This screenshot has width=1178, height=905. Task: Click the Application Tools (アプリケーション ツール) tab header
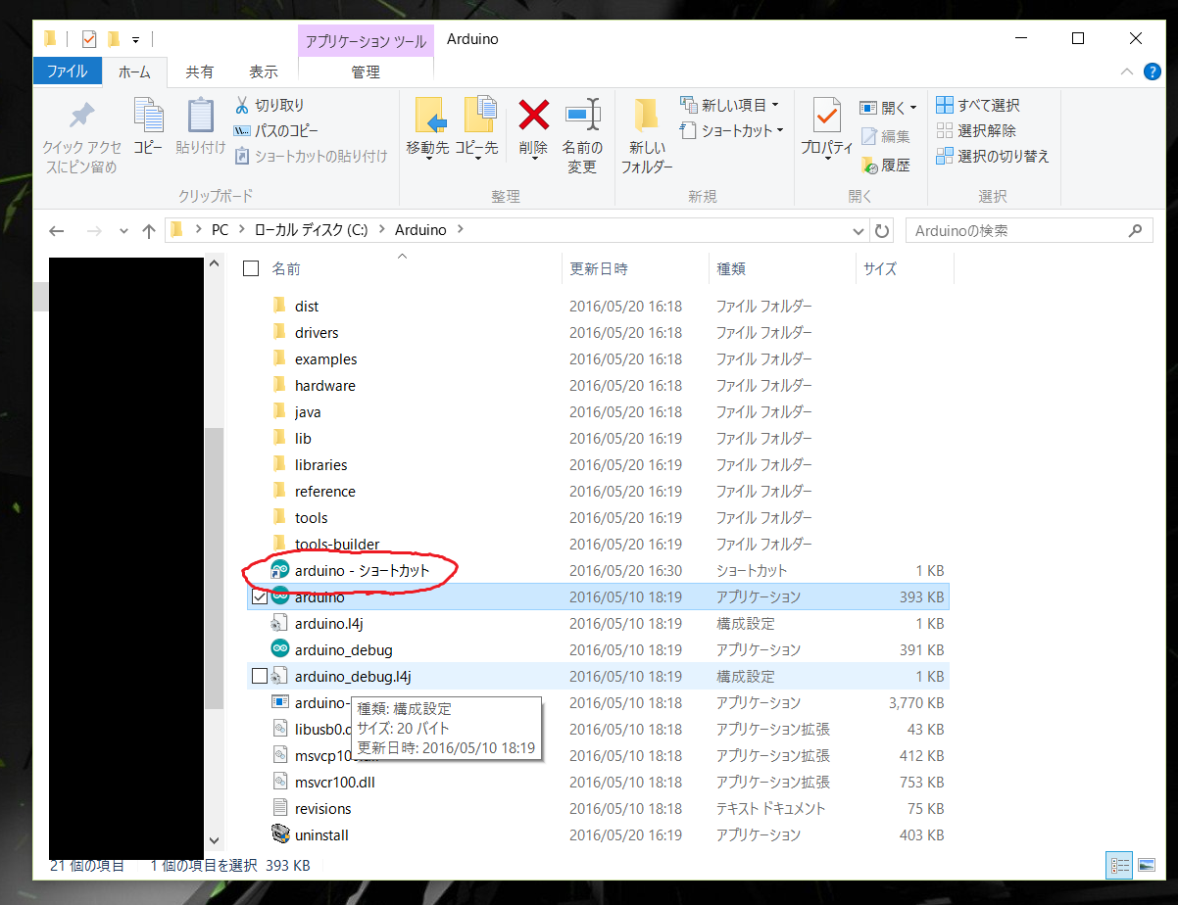366,41
